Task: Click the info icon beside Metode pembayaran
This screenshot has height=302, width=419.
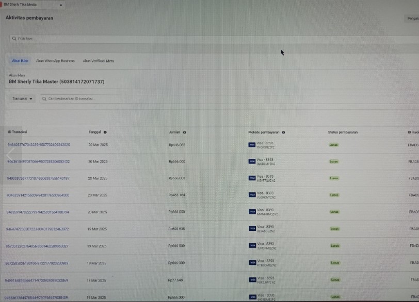Action: tap(283, 132)
